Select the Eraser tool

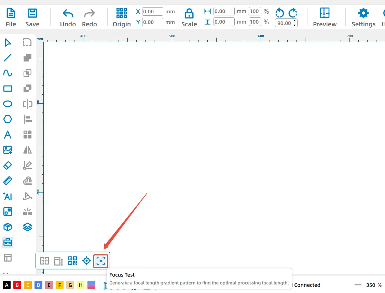pos(8,165)
